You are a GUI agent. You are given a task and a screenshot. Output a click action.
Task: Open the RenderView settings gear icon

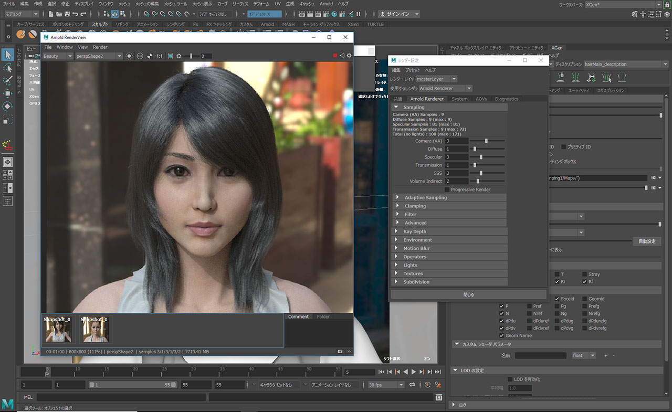click(349, 56)
